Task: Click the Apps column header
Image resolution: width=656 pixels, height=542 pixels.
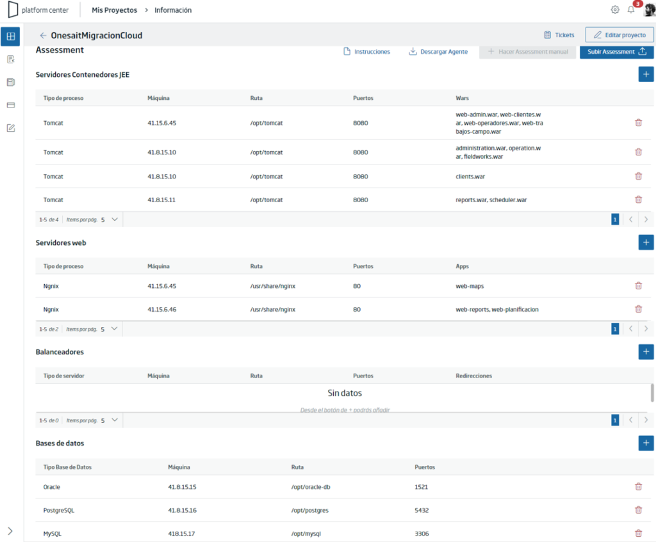Action: [463, 266]
